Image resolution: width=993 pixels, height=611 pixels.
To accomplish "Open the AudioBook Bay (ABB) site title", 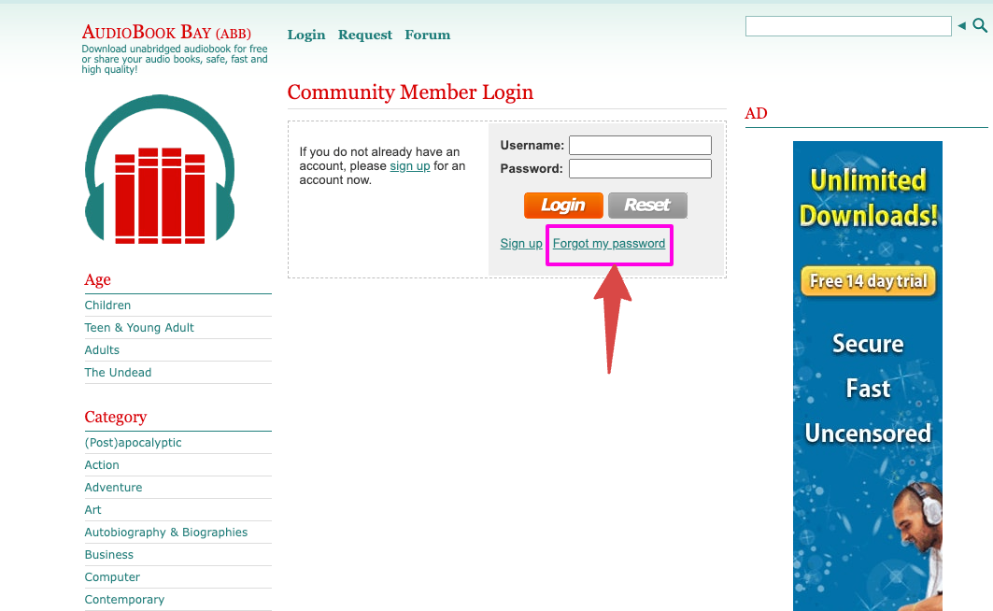I will 166,33.
